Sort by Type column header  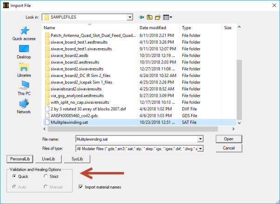[x=201, y=28]
